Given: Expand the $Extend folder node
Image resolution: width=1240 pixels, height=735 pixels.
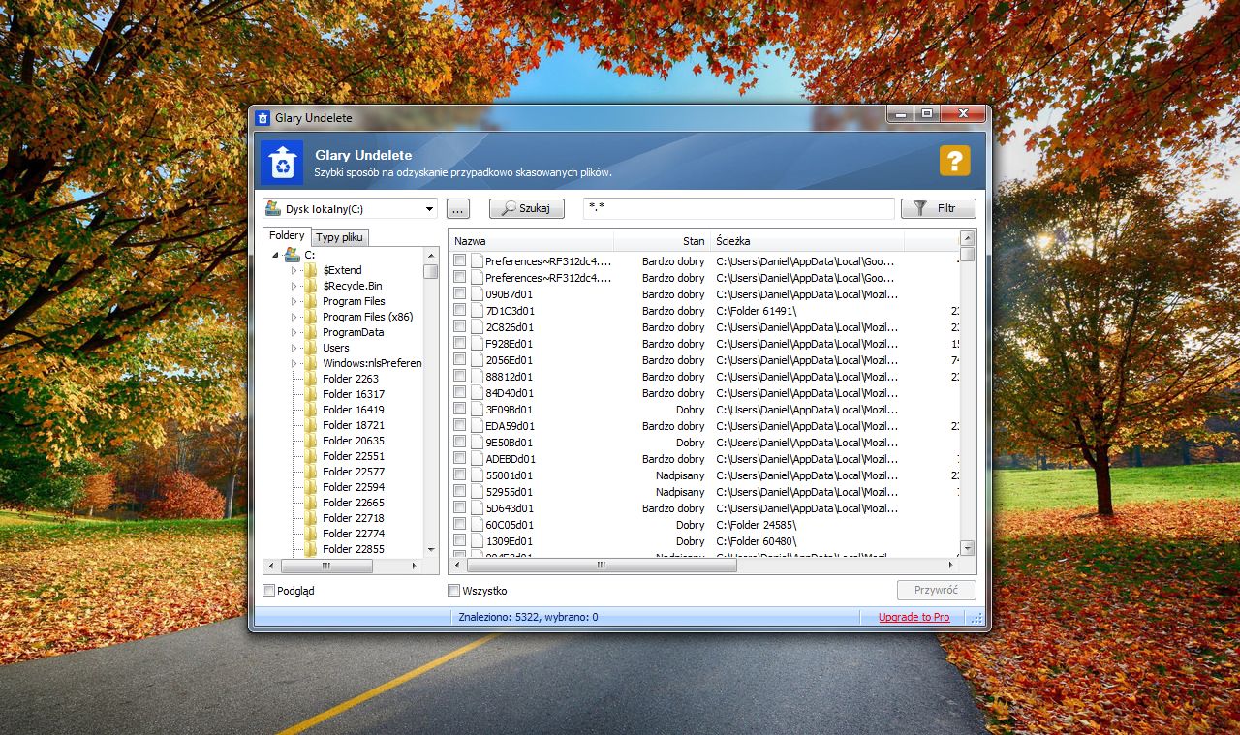Looking at the screenshot, I should 294,270.
